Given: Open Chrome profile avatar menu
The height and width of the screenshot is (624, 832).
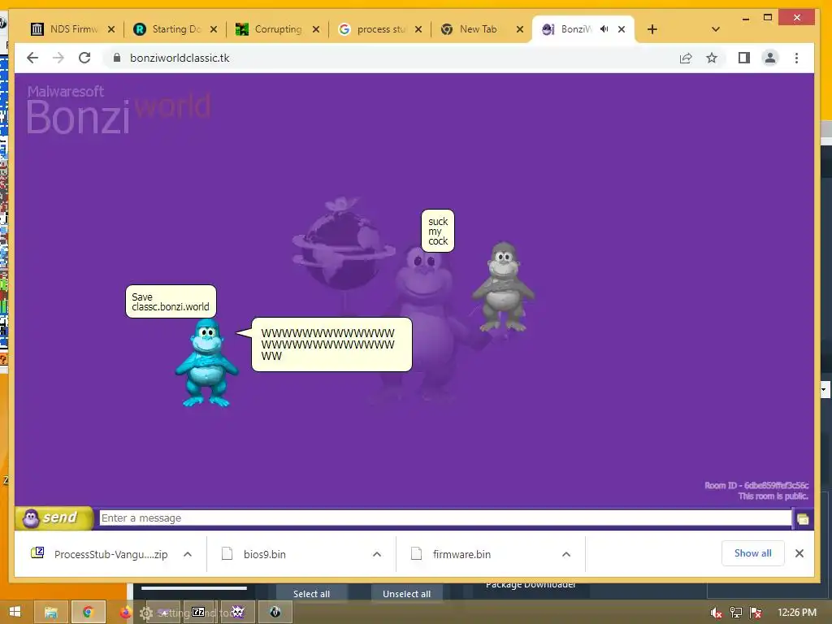Looking at the screenshot, I should click(770, 58).
